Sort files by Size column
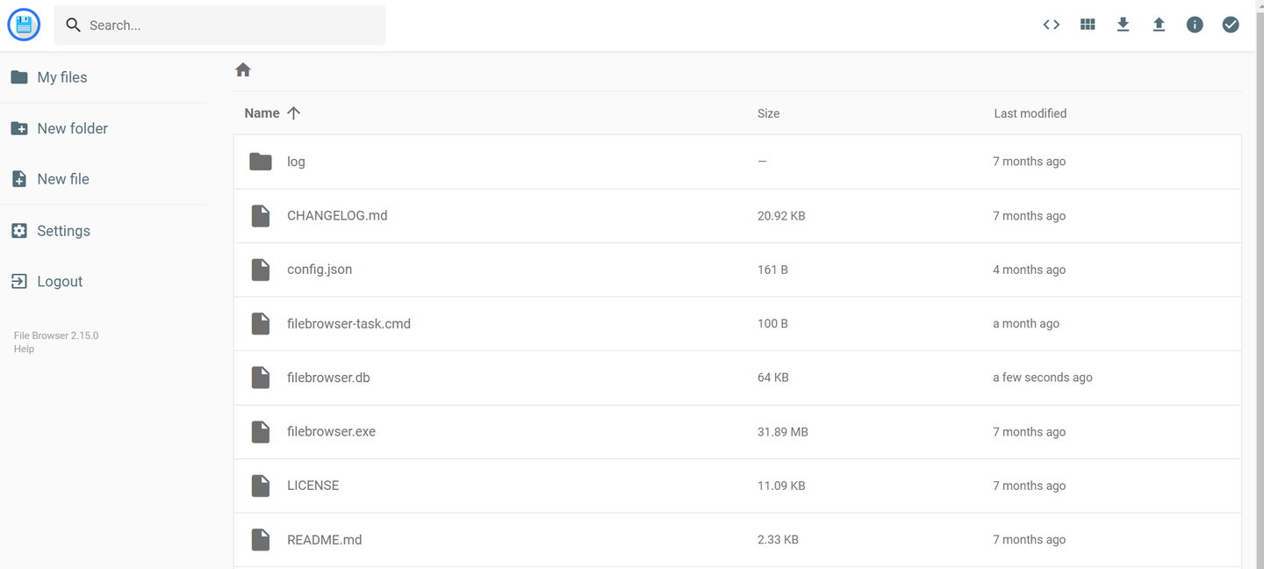1264x569 pixels. point(768,113)
